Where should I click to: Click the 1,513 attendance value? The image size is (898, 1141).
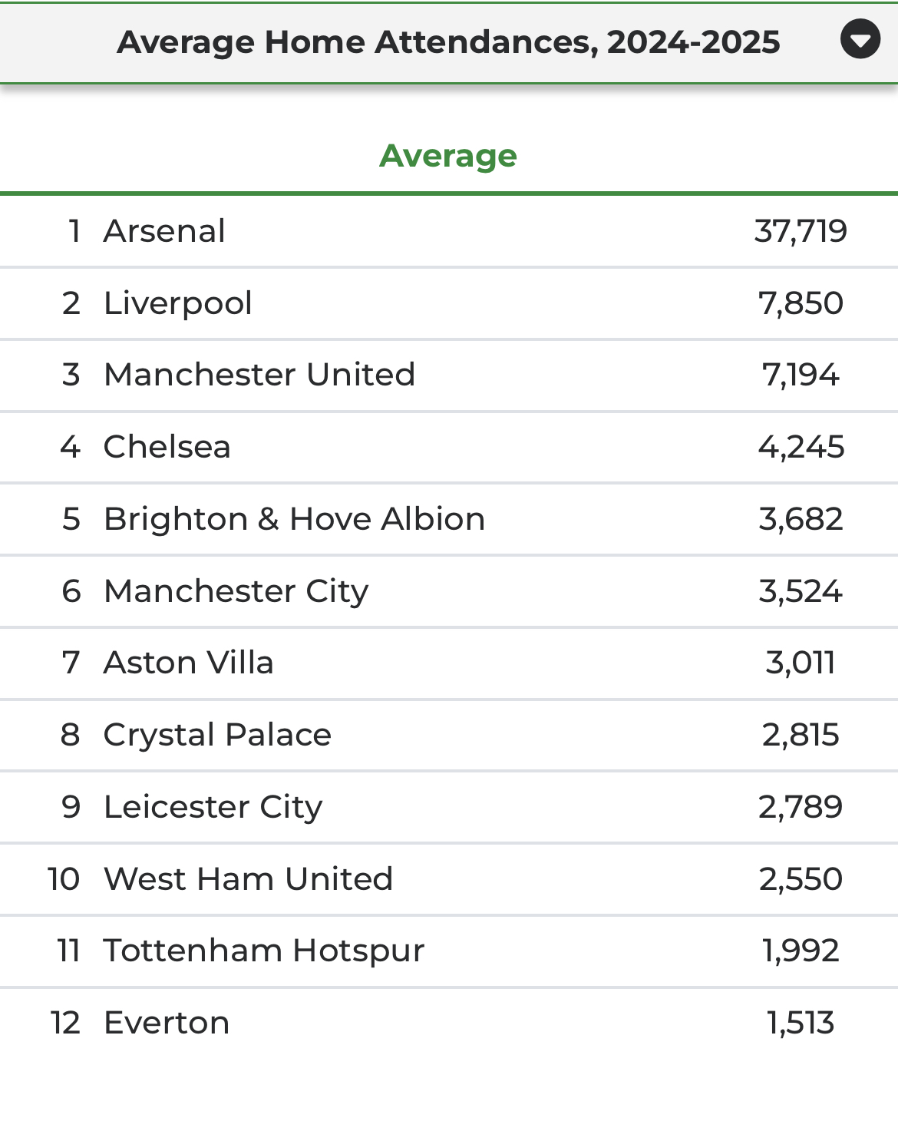(801, 1023)
